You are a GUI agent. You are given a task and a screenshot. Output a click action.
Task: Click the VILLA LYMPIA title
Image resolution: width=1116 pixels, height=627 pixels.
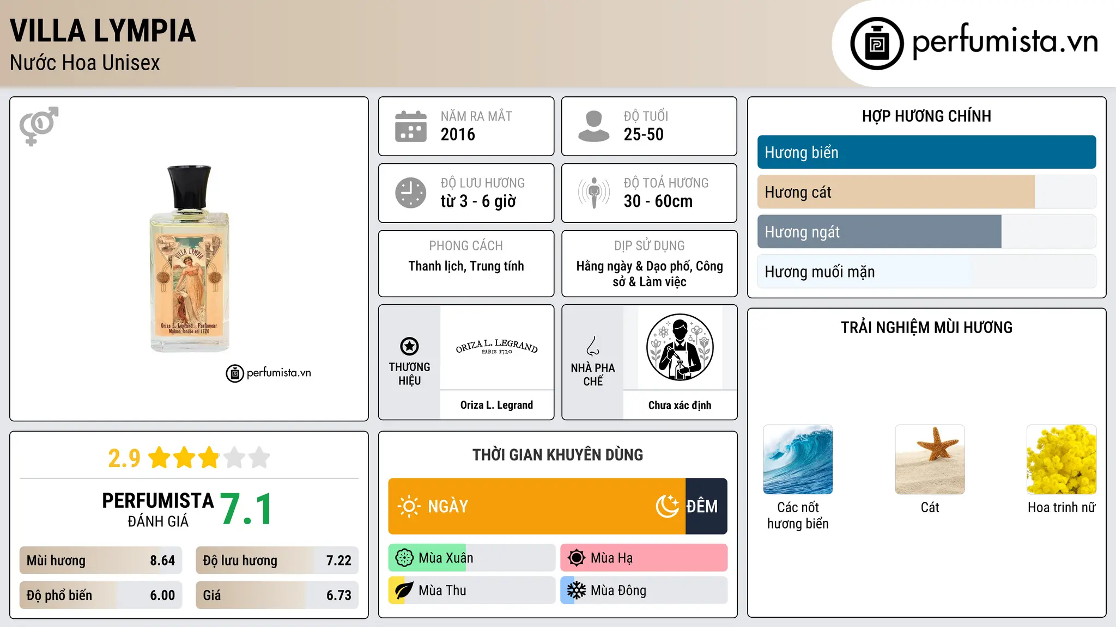(x=103, y=31)
